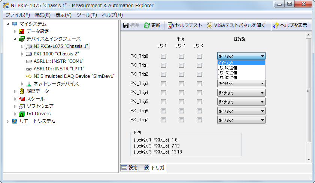Check PXI_Trig6 バス1 reservation box
The image size is (315, 183).
click(164, 111)
